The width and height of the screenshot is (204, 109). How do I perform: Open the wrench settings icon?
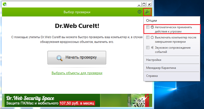147,12
